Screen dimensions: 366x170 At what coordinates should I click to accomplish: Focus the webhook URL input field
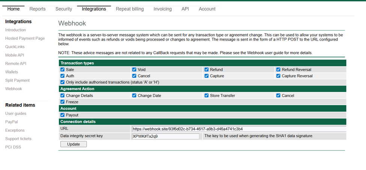239,129
